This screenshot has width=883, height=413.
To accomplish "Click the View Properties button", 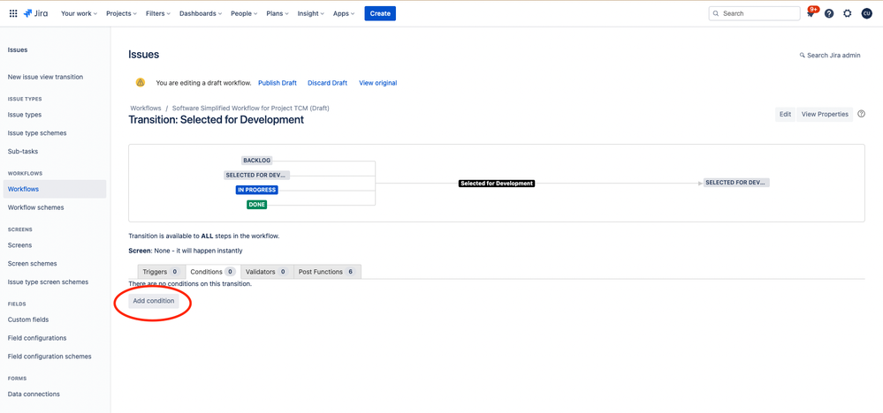I will 825,114.
